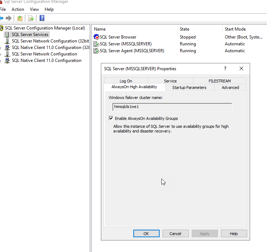This screenshot has width=267, height=252.
Task: Click the Cancel button
Action: (x=175, y=233)
